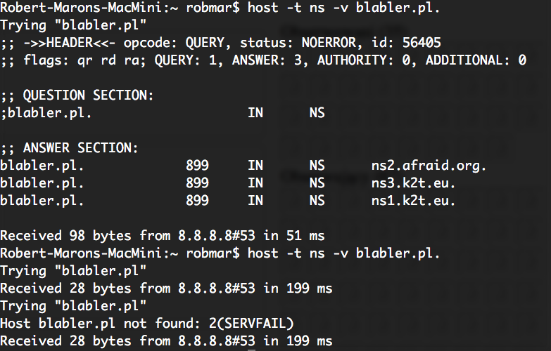Click the 899 TTL in ns2.afraid.org row
The height and width of the screenshot is (351, 551).
coord(197,166)
